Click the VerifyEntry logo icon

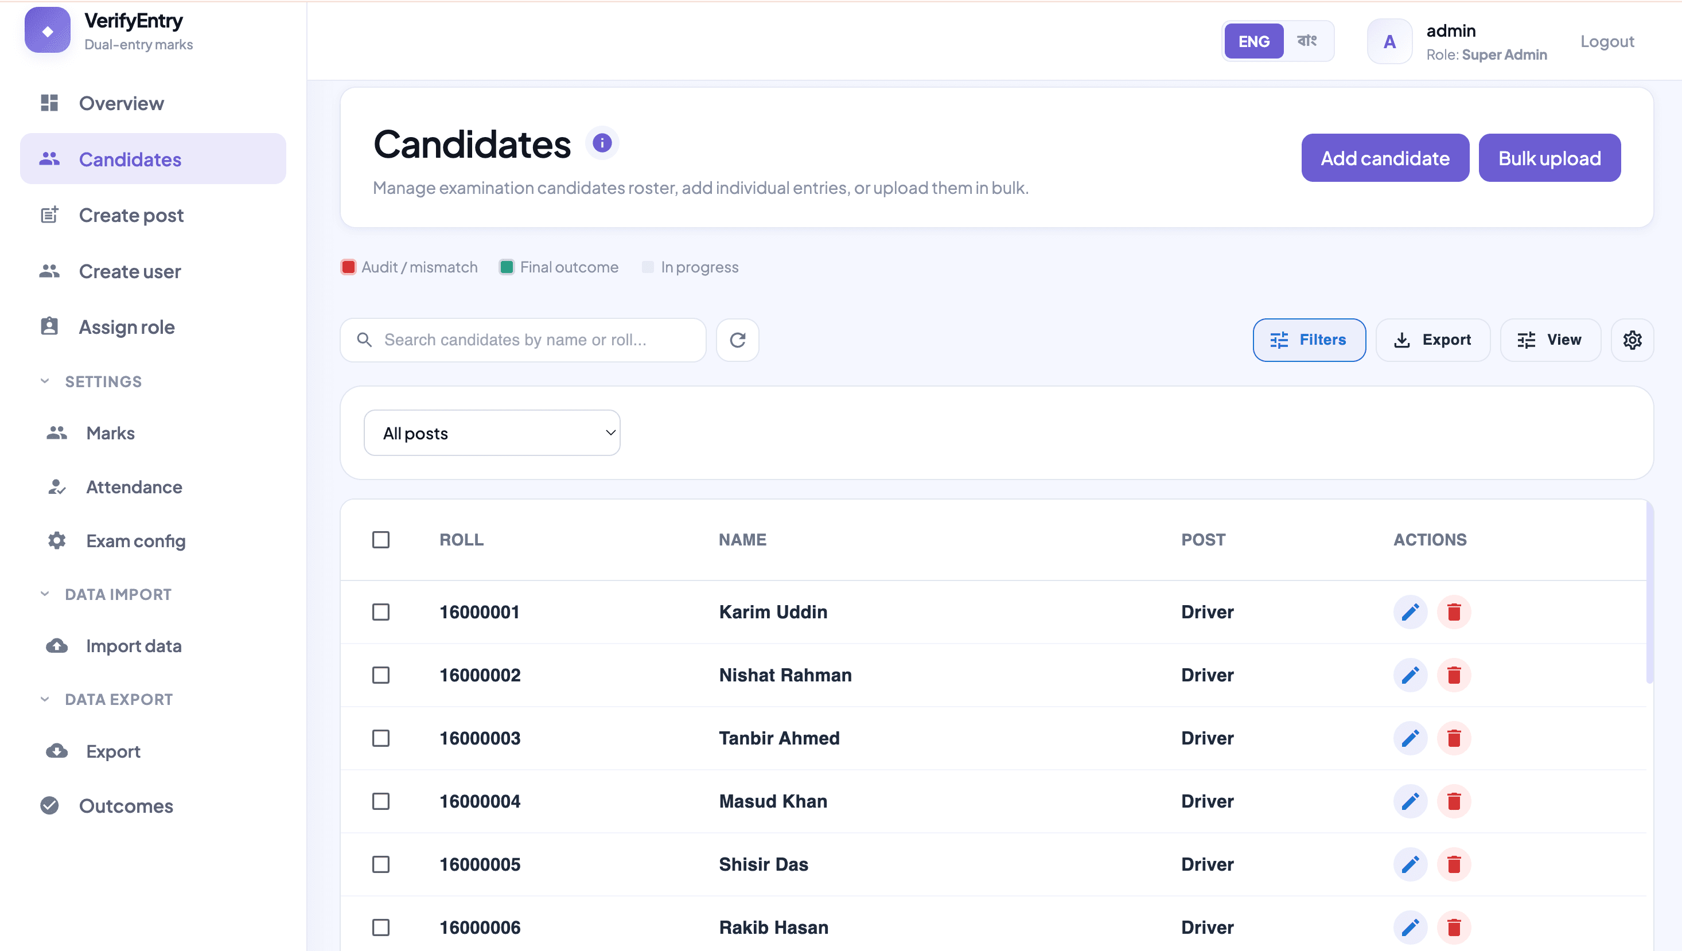tap(48, 30)
